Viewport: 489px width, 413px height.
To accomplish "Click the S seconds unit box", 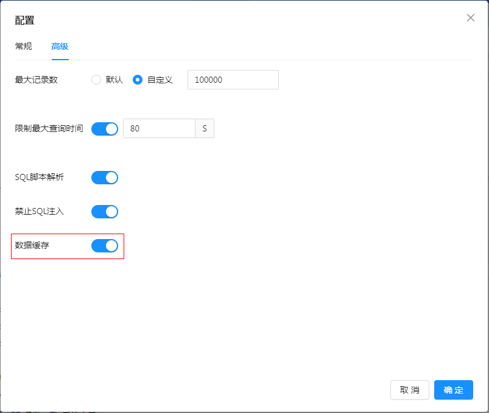I will click(x=205, y=129).
